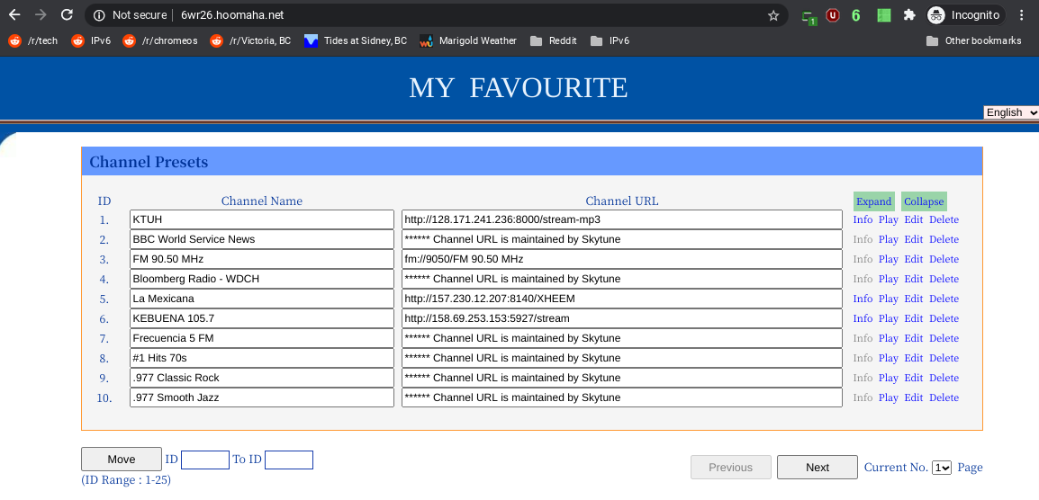Edit the Bloomberg Radio - WDCH channel
The height and width of the screenshot is (500, 1039).
pos(913,279)
